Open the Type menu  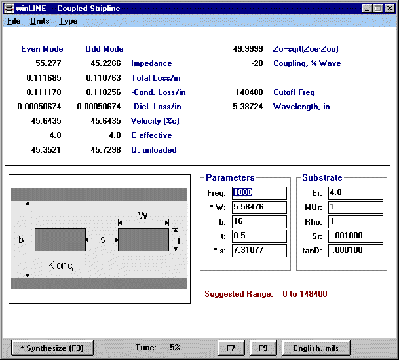[68, 21]
